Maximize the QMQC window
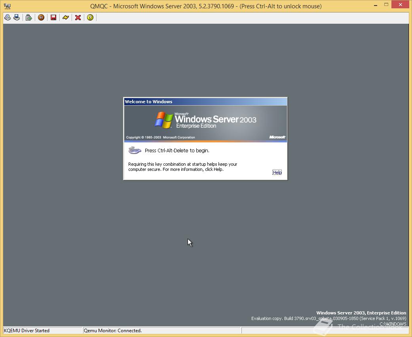 point(386,4)
